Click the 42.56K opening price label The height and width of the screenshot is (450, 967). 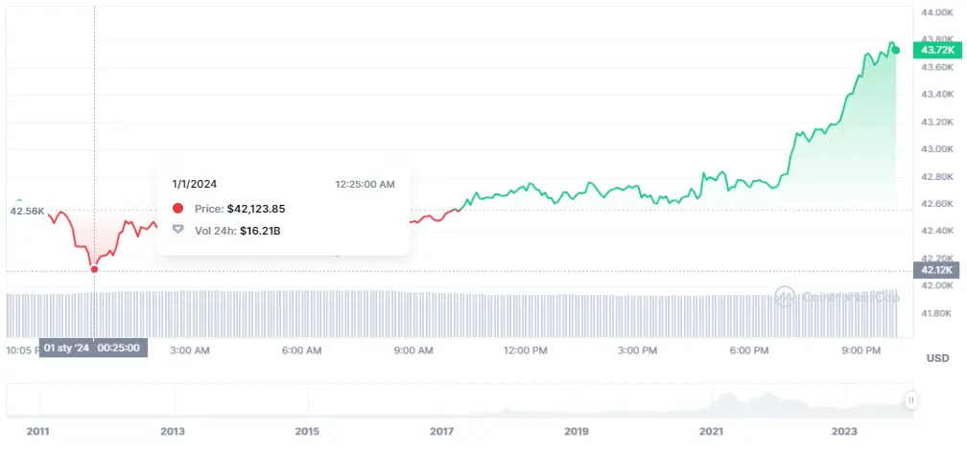[27, 211]
